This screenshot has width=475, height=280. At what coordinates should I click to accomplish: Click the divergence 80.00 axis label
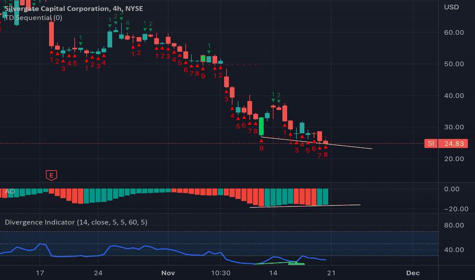point(454,225)
